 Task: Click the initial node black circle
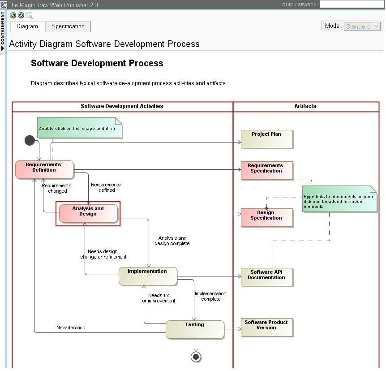click(x=30, y=141)
